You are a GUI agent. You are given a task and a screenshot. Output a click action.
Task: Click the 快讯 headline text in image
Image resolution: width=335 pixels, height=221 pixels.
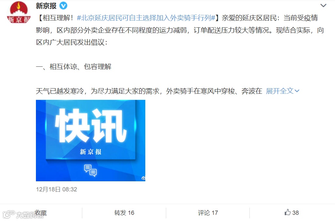(x=91, y=126)
